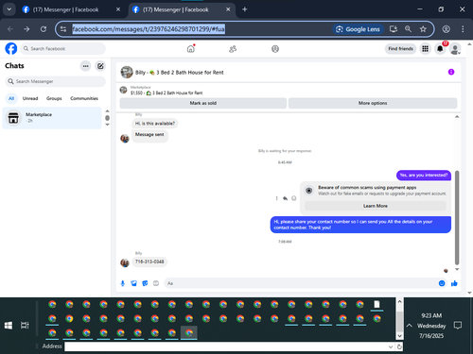The width and height of the screenshot is (473, 354).
Task: Open Billy's listing title in header
Action: (x=180, y=73)
